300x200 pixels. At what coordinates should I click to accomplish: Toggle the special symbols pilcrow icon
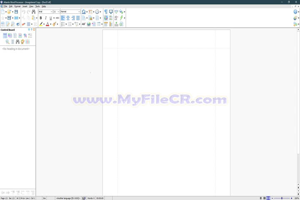[x=106, y=12]
